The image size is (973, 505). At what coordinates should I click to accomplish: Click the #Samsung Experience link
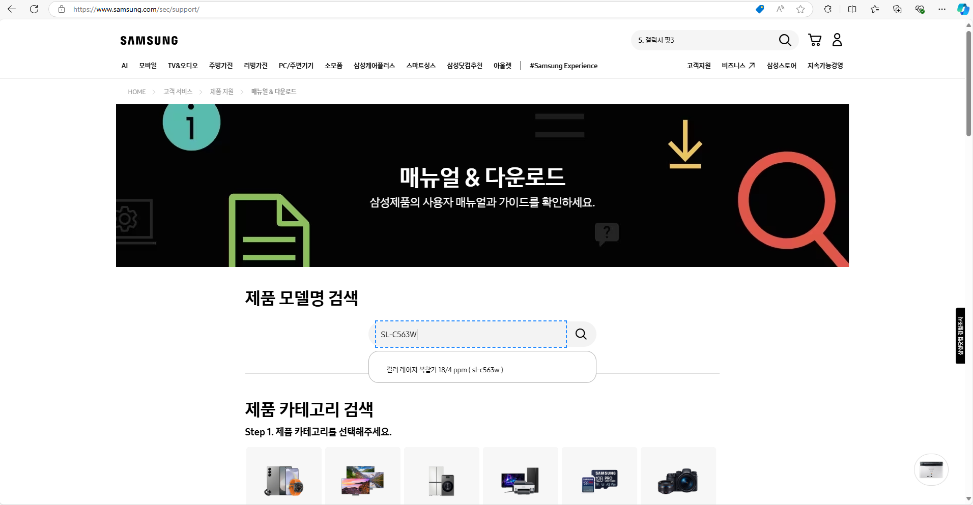tap(563, 66)
